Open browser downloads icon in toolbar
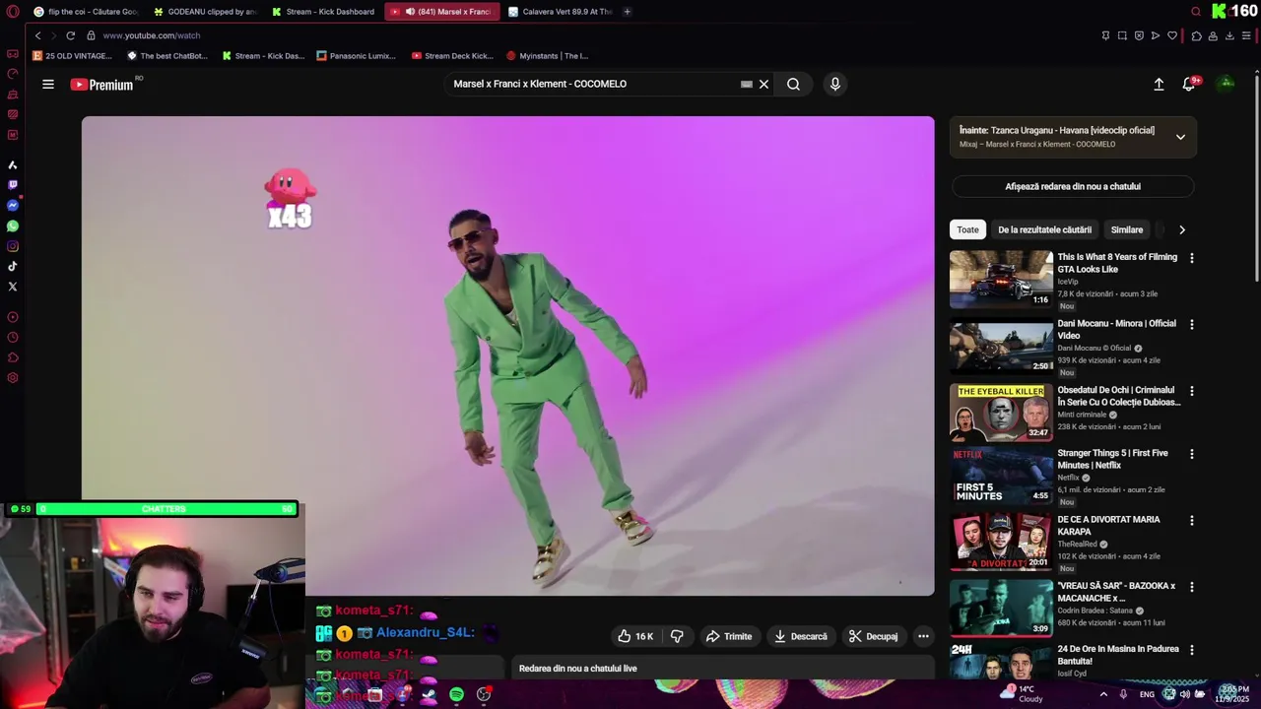The width and height of the screenshot is (1261, 709). 1229,35
